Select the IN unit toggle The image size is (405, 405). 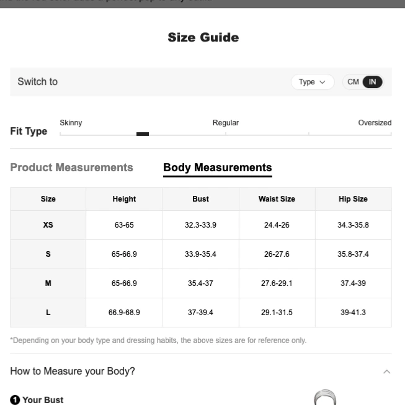pyautogui.click(x=372, y=82)
